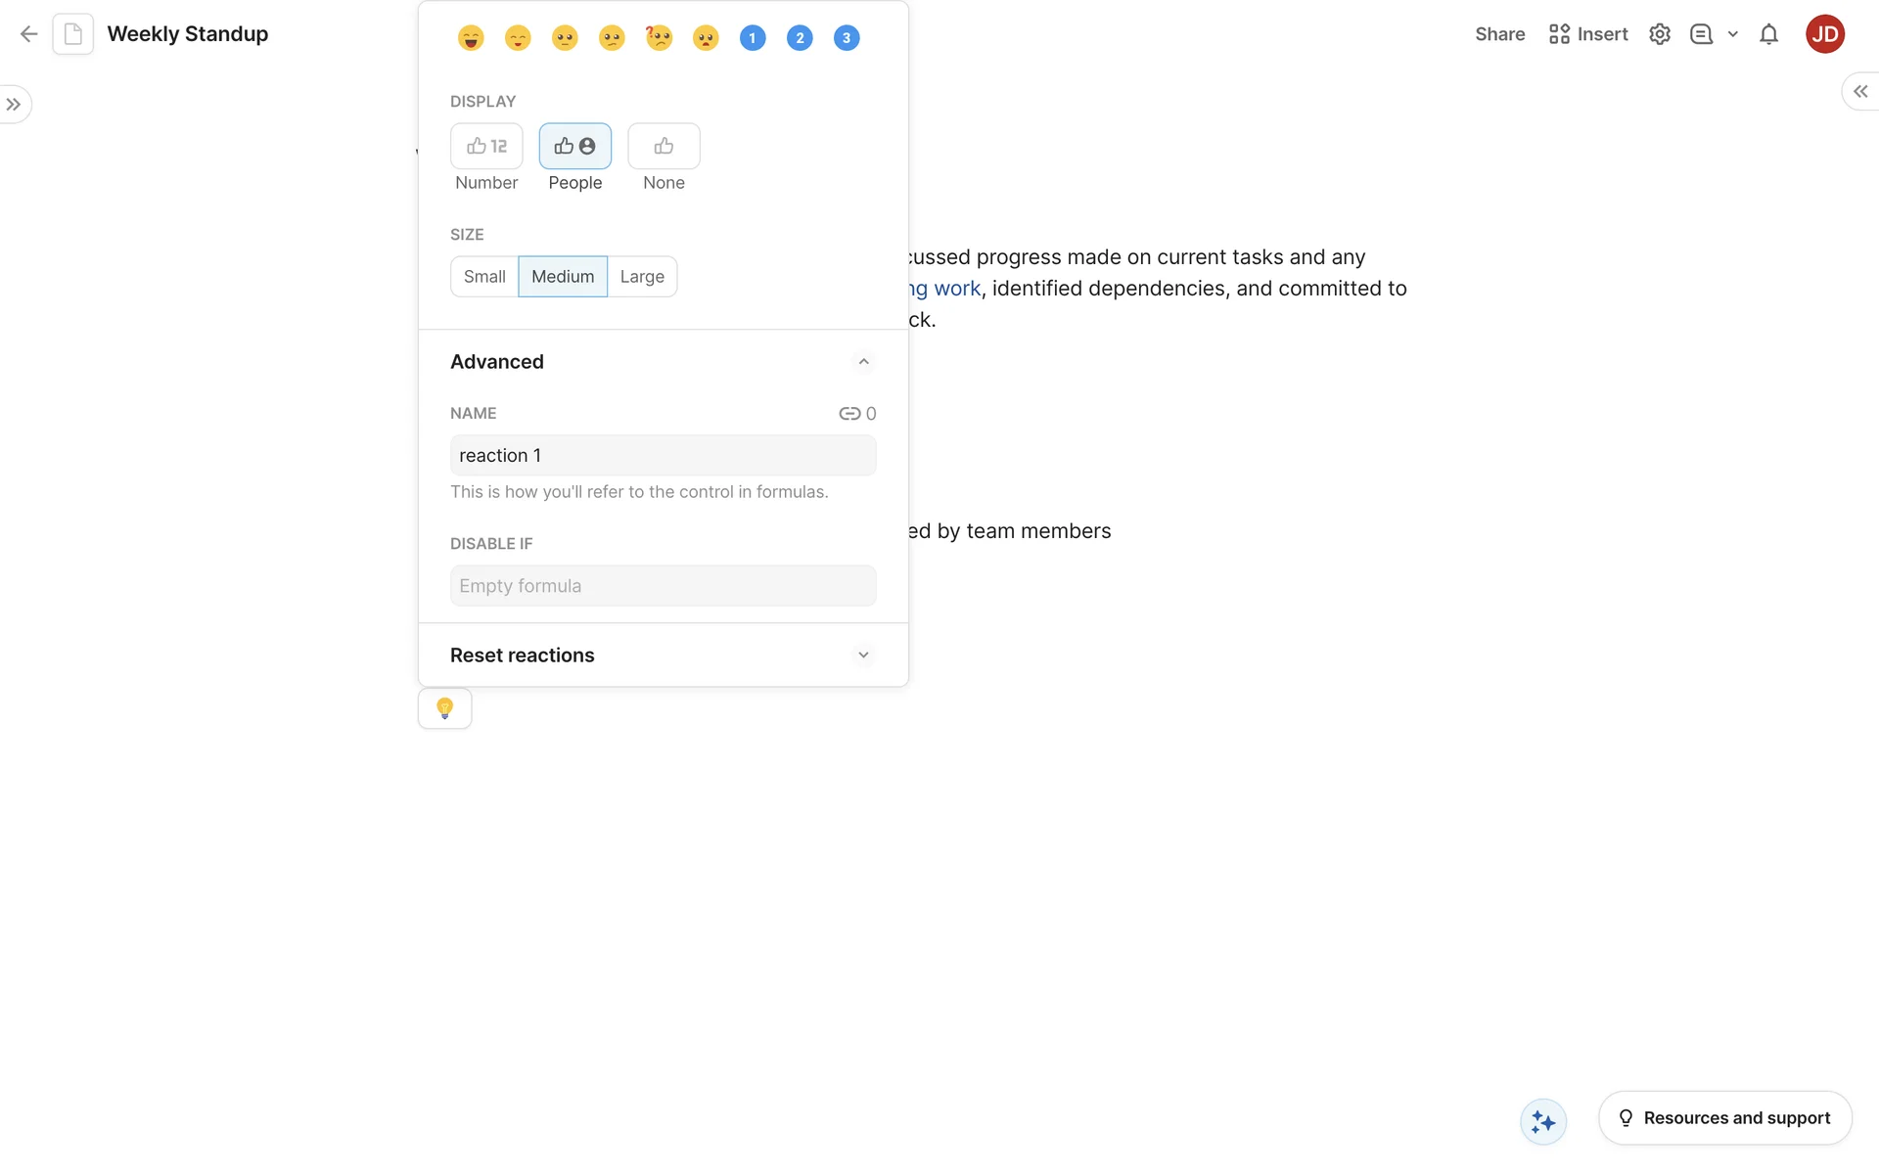Click the Disable If formula field
The width and height of the screenshot is (1879, 1174).
pyautogui.click(x=663, y=586)
